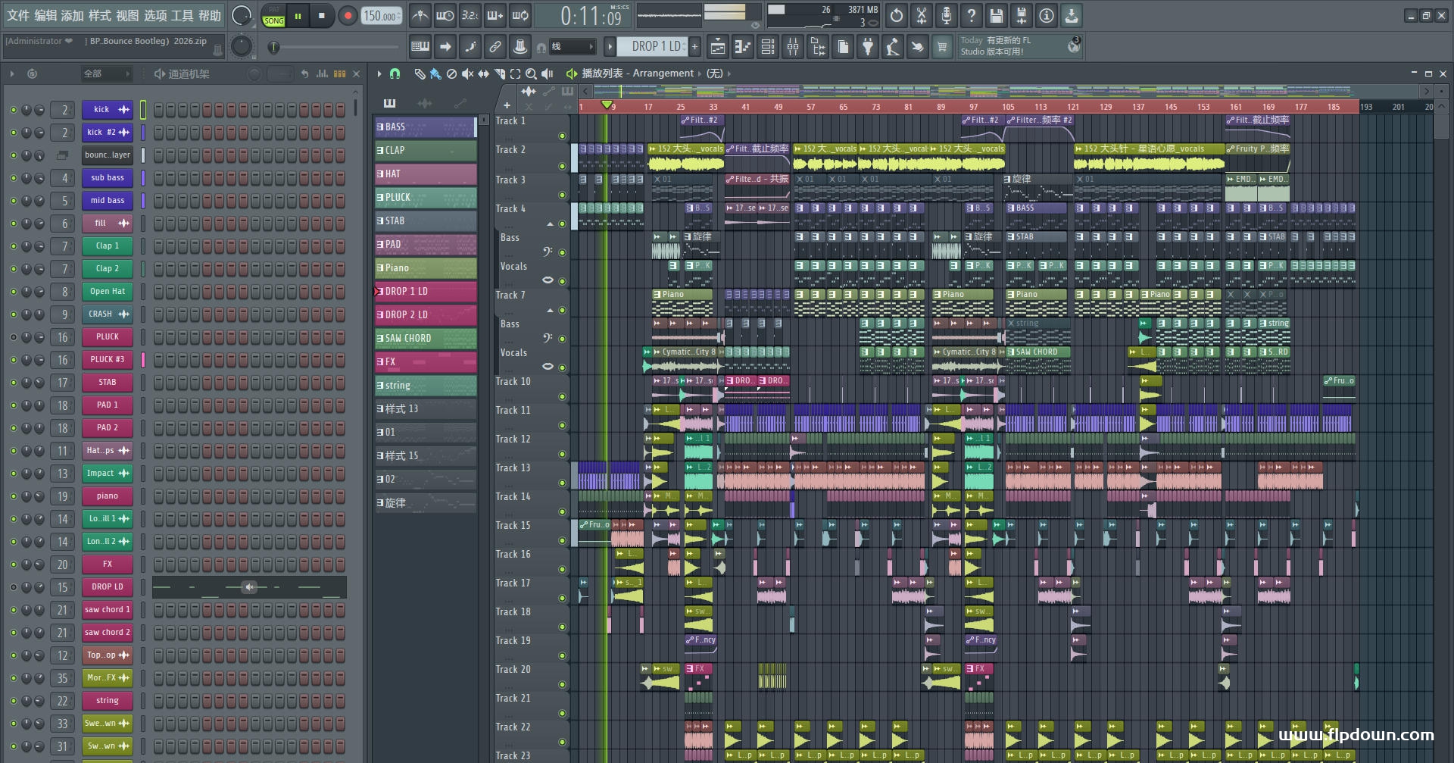Expand the playlist options menu arrow
The width and height of the screenshot is (1454, 763).
pos(379,73)
